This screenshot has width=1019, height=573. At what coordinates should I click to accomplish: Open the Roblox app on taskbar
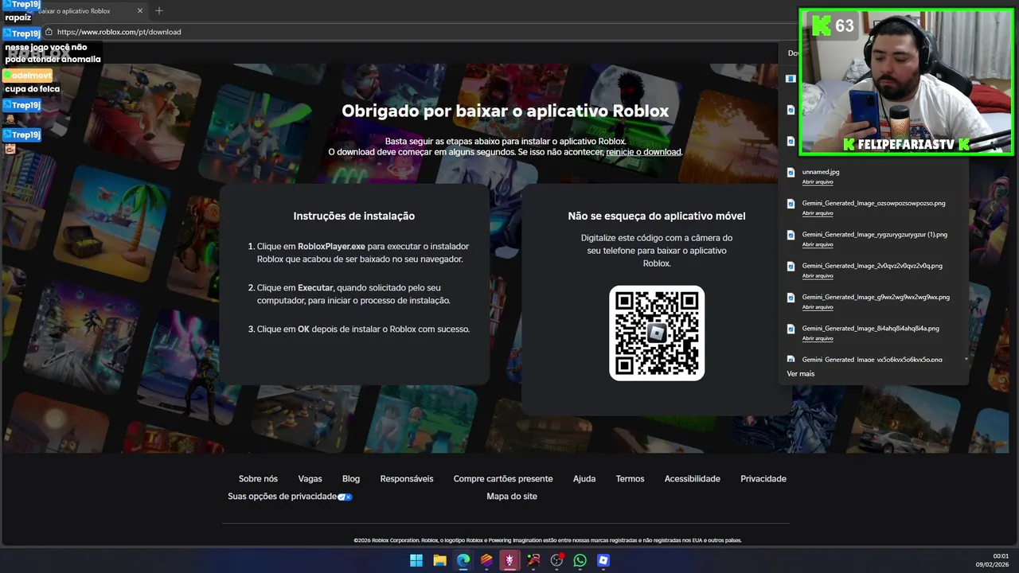pyautogui.click(x=603, y=560)
